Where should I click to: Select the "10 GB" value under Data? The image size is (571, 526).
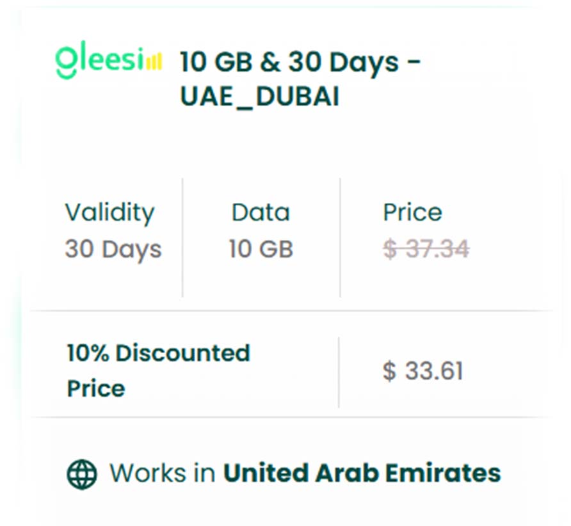[261, 249]
